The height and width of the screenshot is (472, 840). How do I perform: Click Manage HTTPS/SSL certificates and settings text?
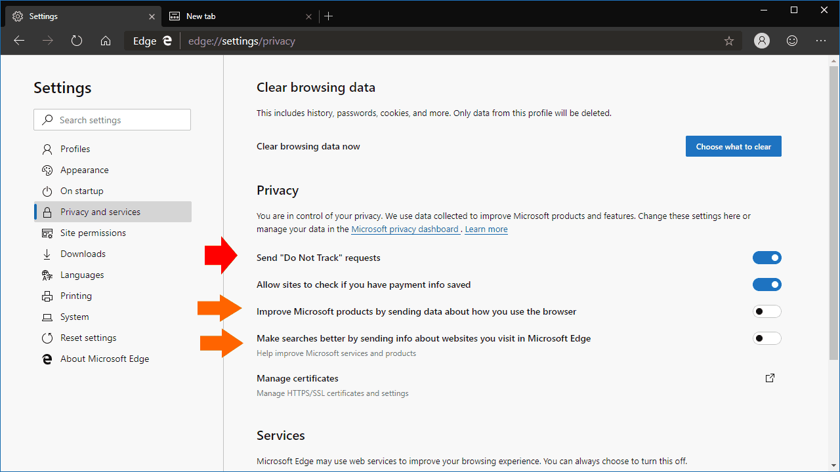pyautogui.click(x=333, y=393)
